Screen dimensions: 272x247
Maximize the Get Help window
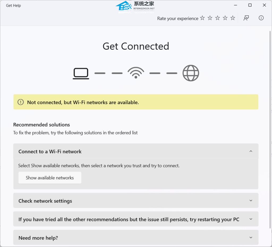click(250, 5)
